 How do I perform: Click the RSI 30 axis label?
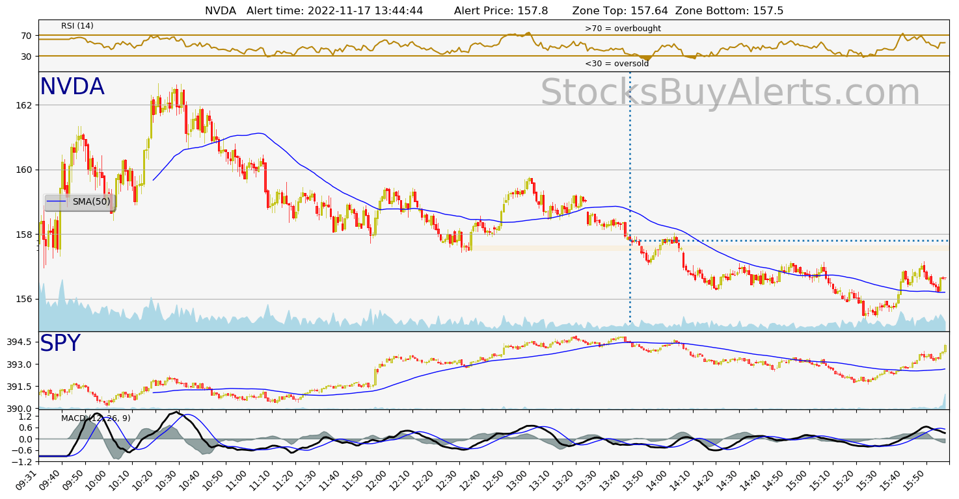(27, 56)
